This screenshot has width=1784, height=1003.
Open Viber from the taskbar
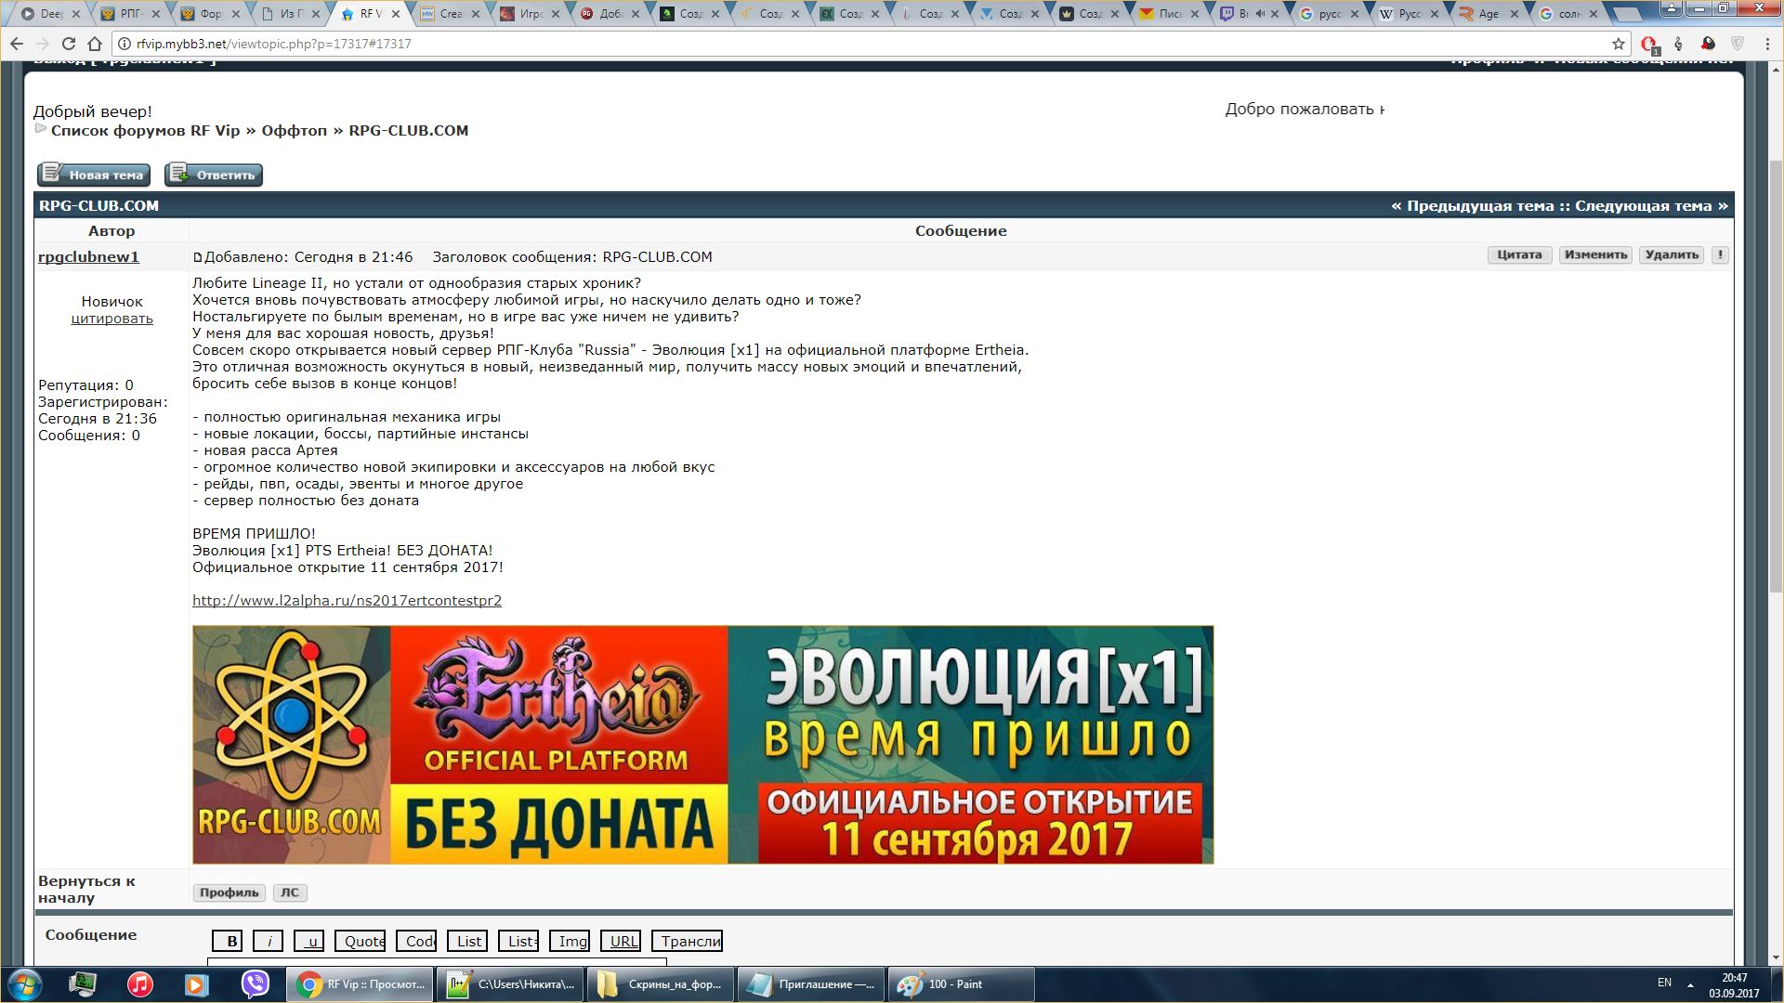click(255, 984)
